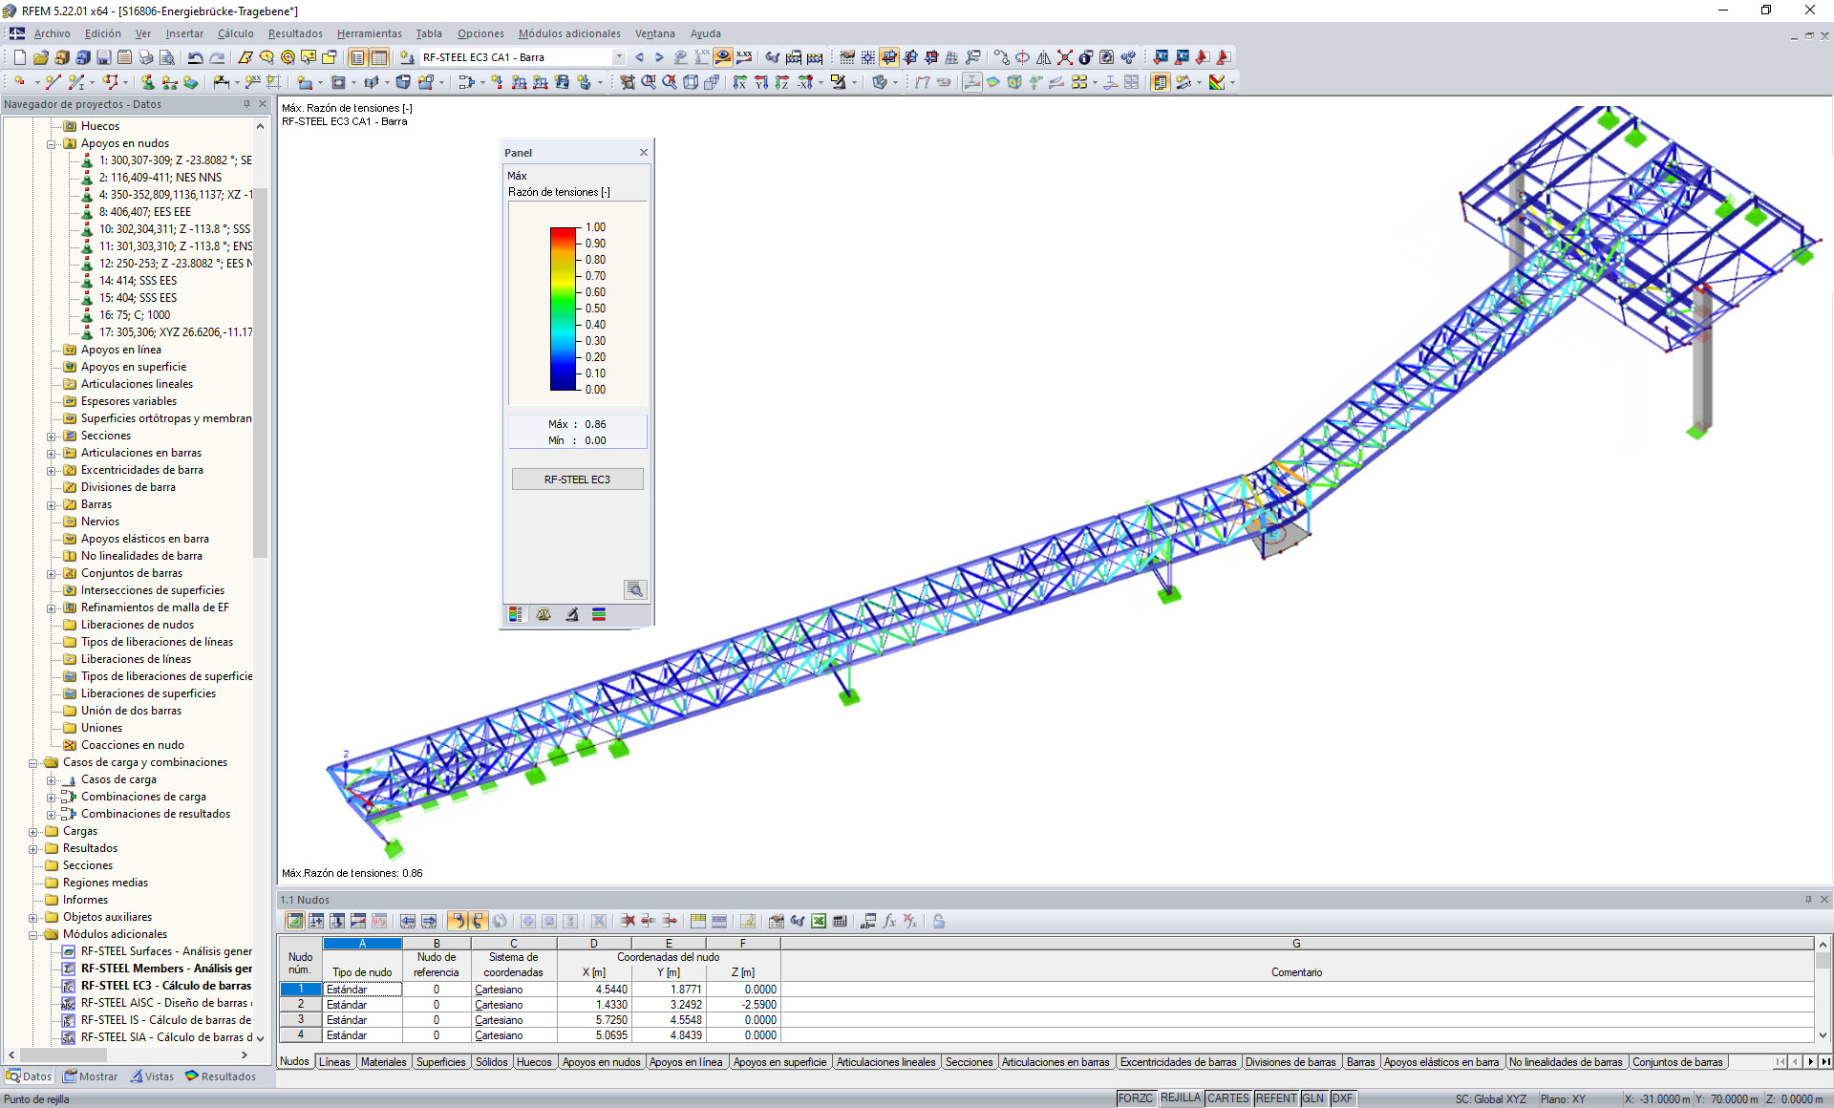Switch to the Vistas tab at the bottom
The height and width of the screenshot is (1108, 1834).
pyautogui.click(x=151, y=1076)
